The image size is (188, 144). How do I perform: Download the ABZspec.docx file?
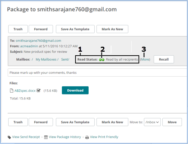click(x=75, y=90)
